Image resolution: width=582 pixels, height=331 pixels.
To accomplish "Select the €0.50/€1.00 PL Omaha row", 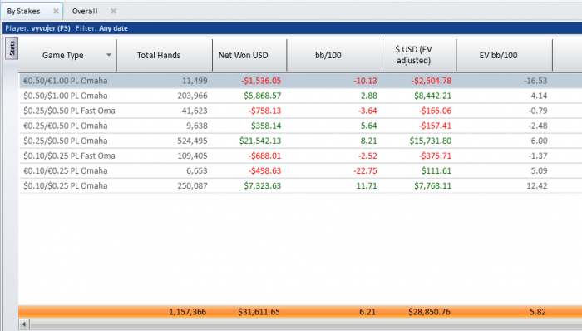I will coord(301,81).
